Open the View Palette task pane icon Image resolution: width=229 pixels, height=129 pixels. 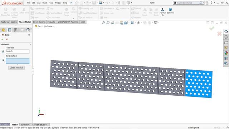226,48
